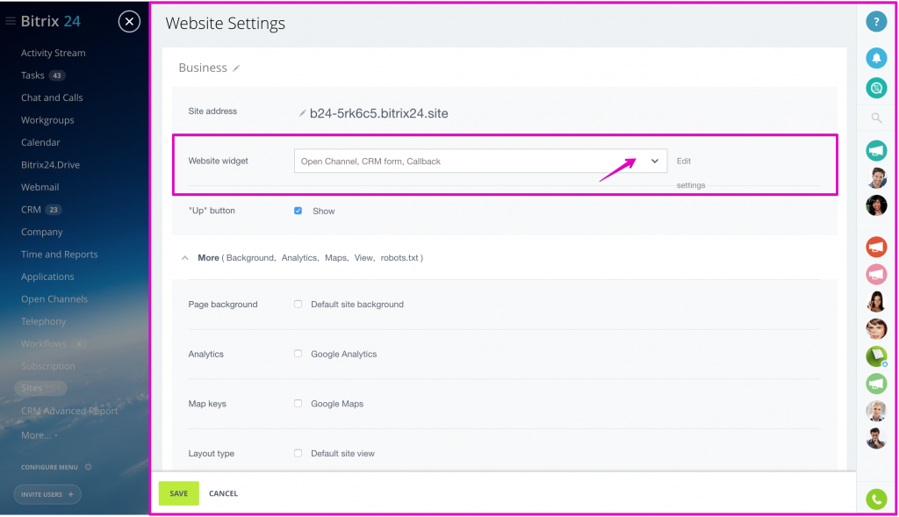Viewport: 899px width, 517px height.
Task: Open the help question mark icon
Action: (x=876, y=22)
